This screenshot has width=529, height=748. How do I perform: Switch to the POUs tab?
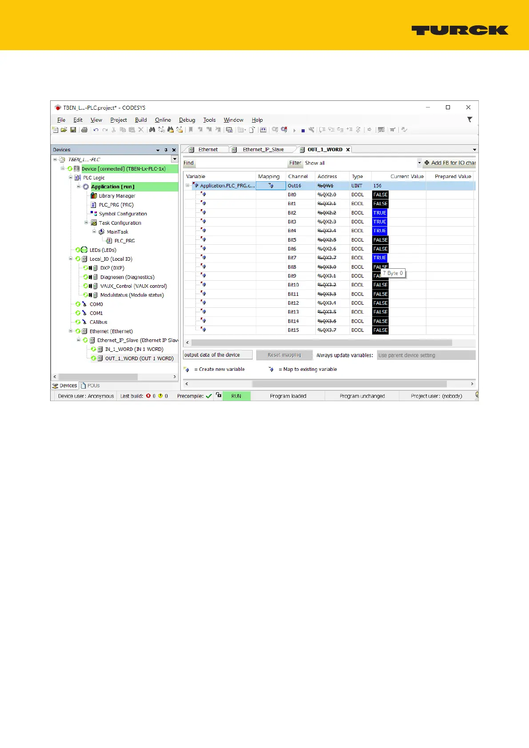[90, 386]
